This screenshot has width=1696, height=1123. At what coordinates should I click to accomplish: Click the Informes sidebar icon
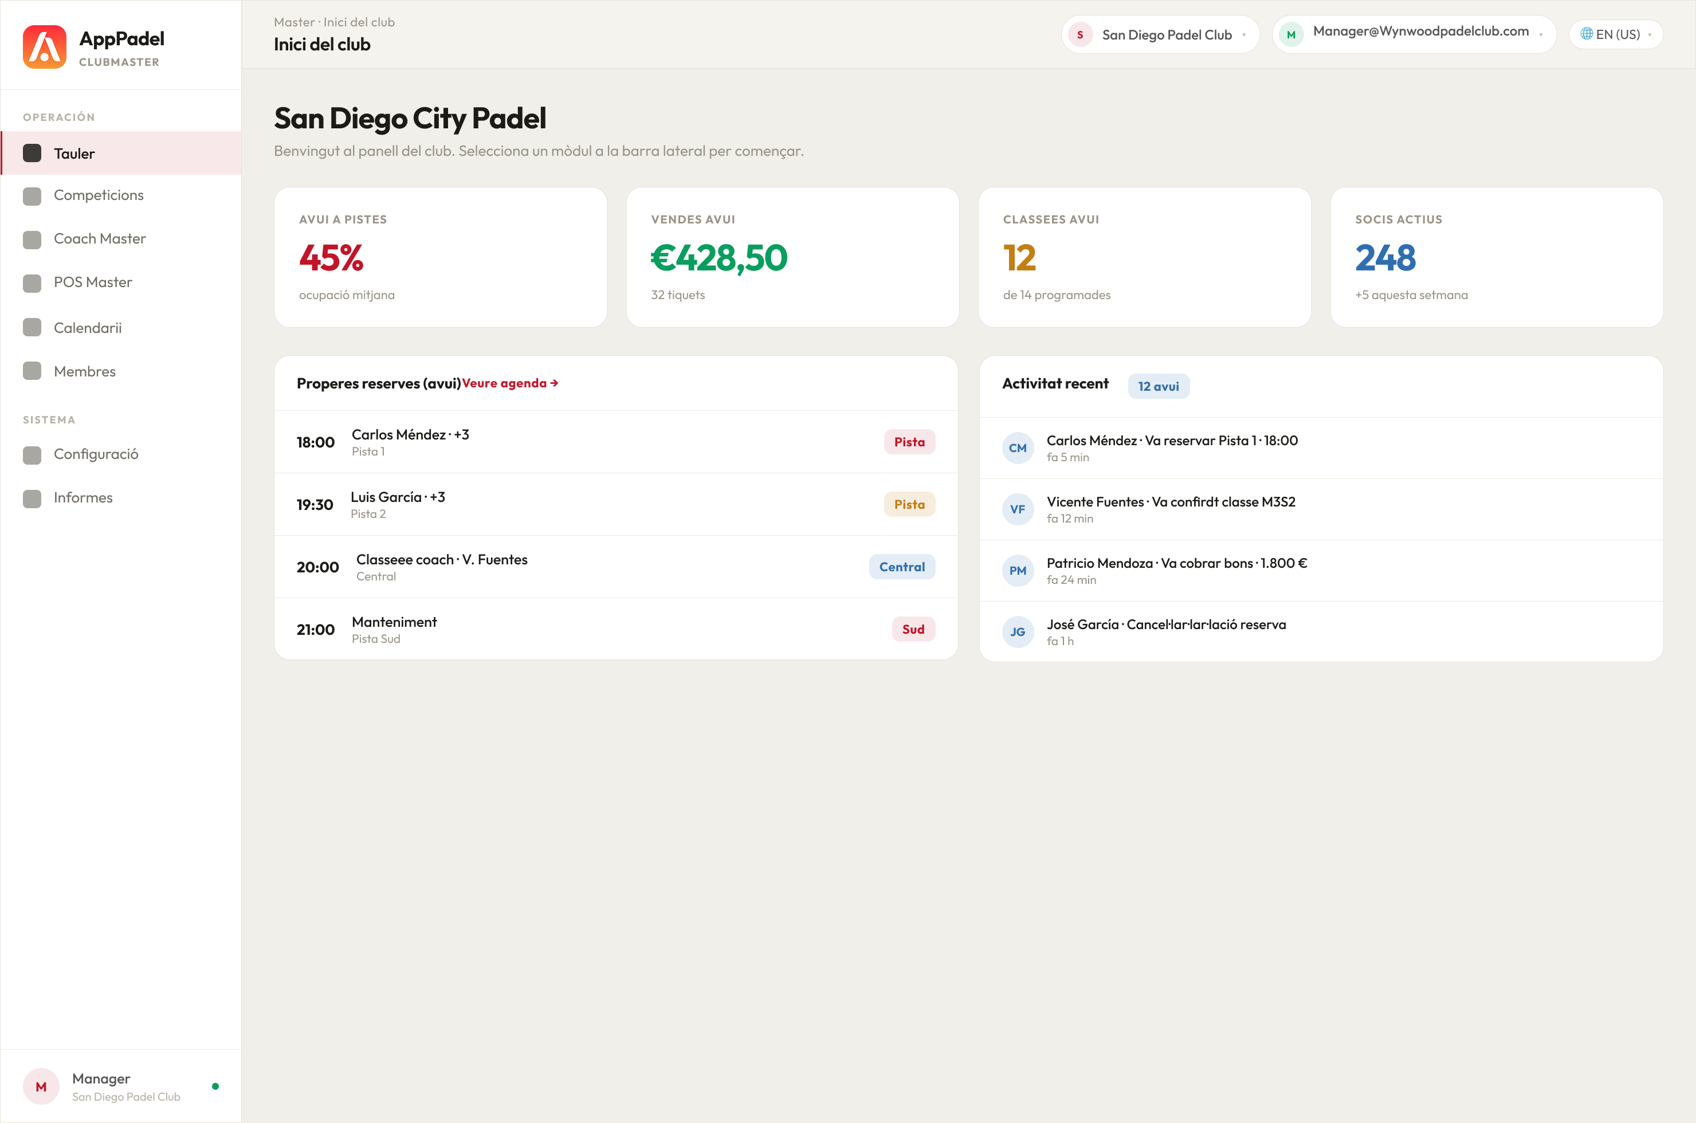tap(32, 498)
